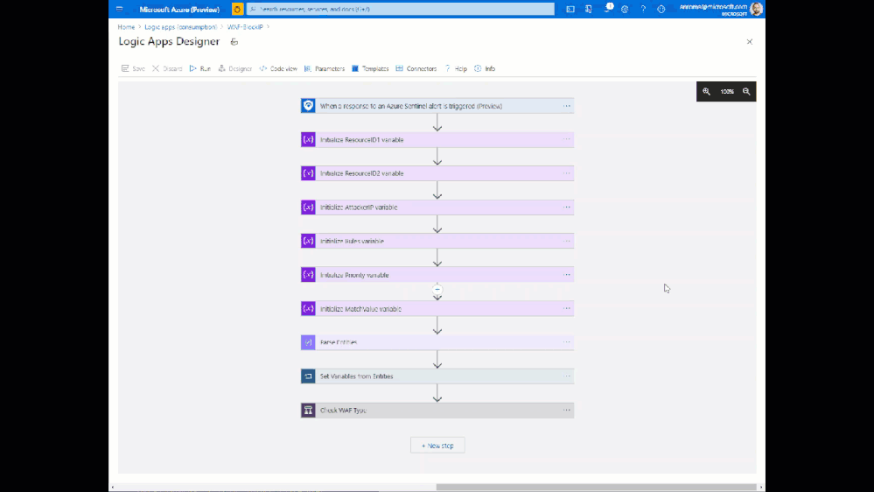Expand Initialize Priority variable step
This screenshot has width=874, height=492.
click(x=437, y=275)
